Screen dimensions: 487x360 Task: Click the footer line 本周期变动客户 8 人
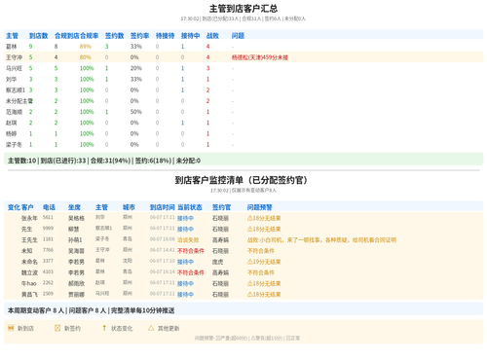coord(91,310)
